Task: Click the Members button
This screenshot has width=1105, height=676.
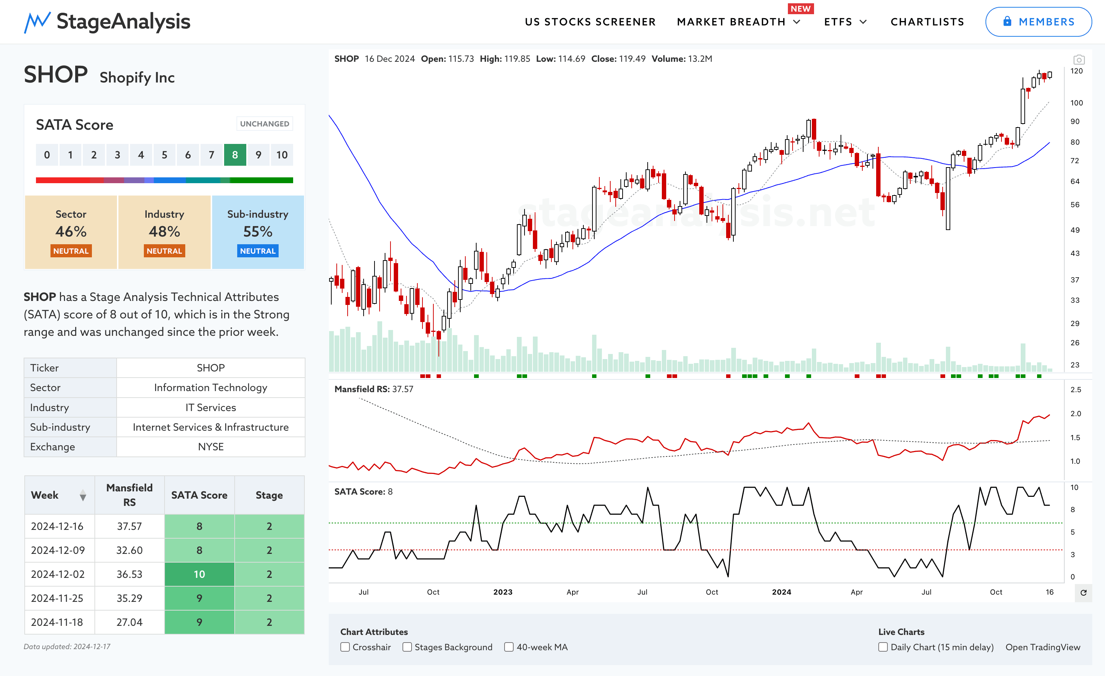Action: 1038,21
